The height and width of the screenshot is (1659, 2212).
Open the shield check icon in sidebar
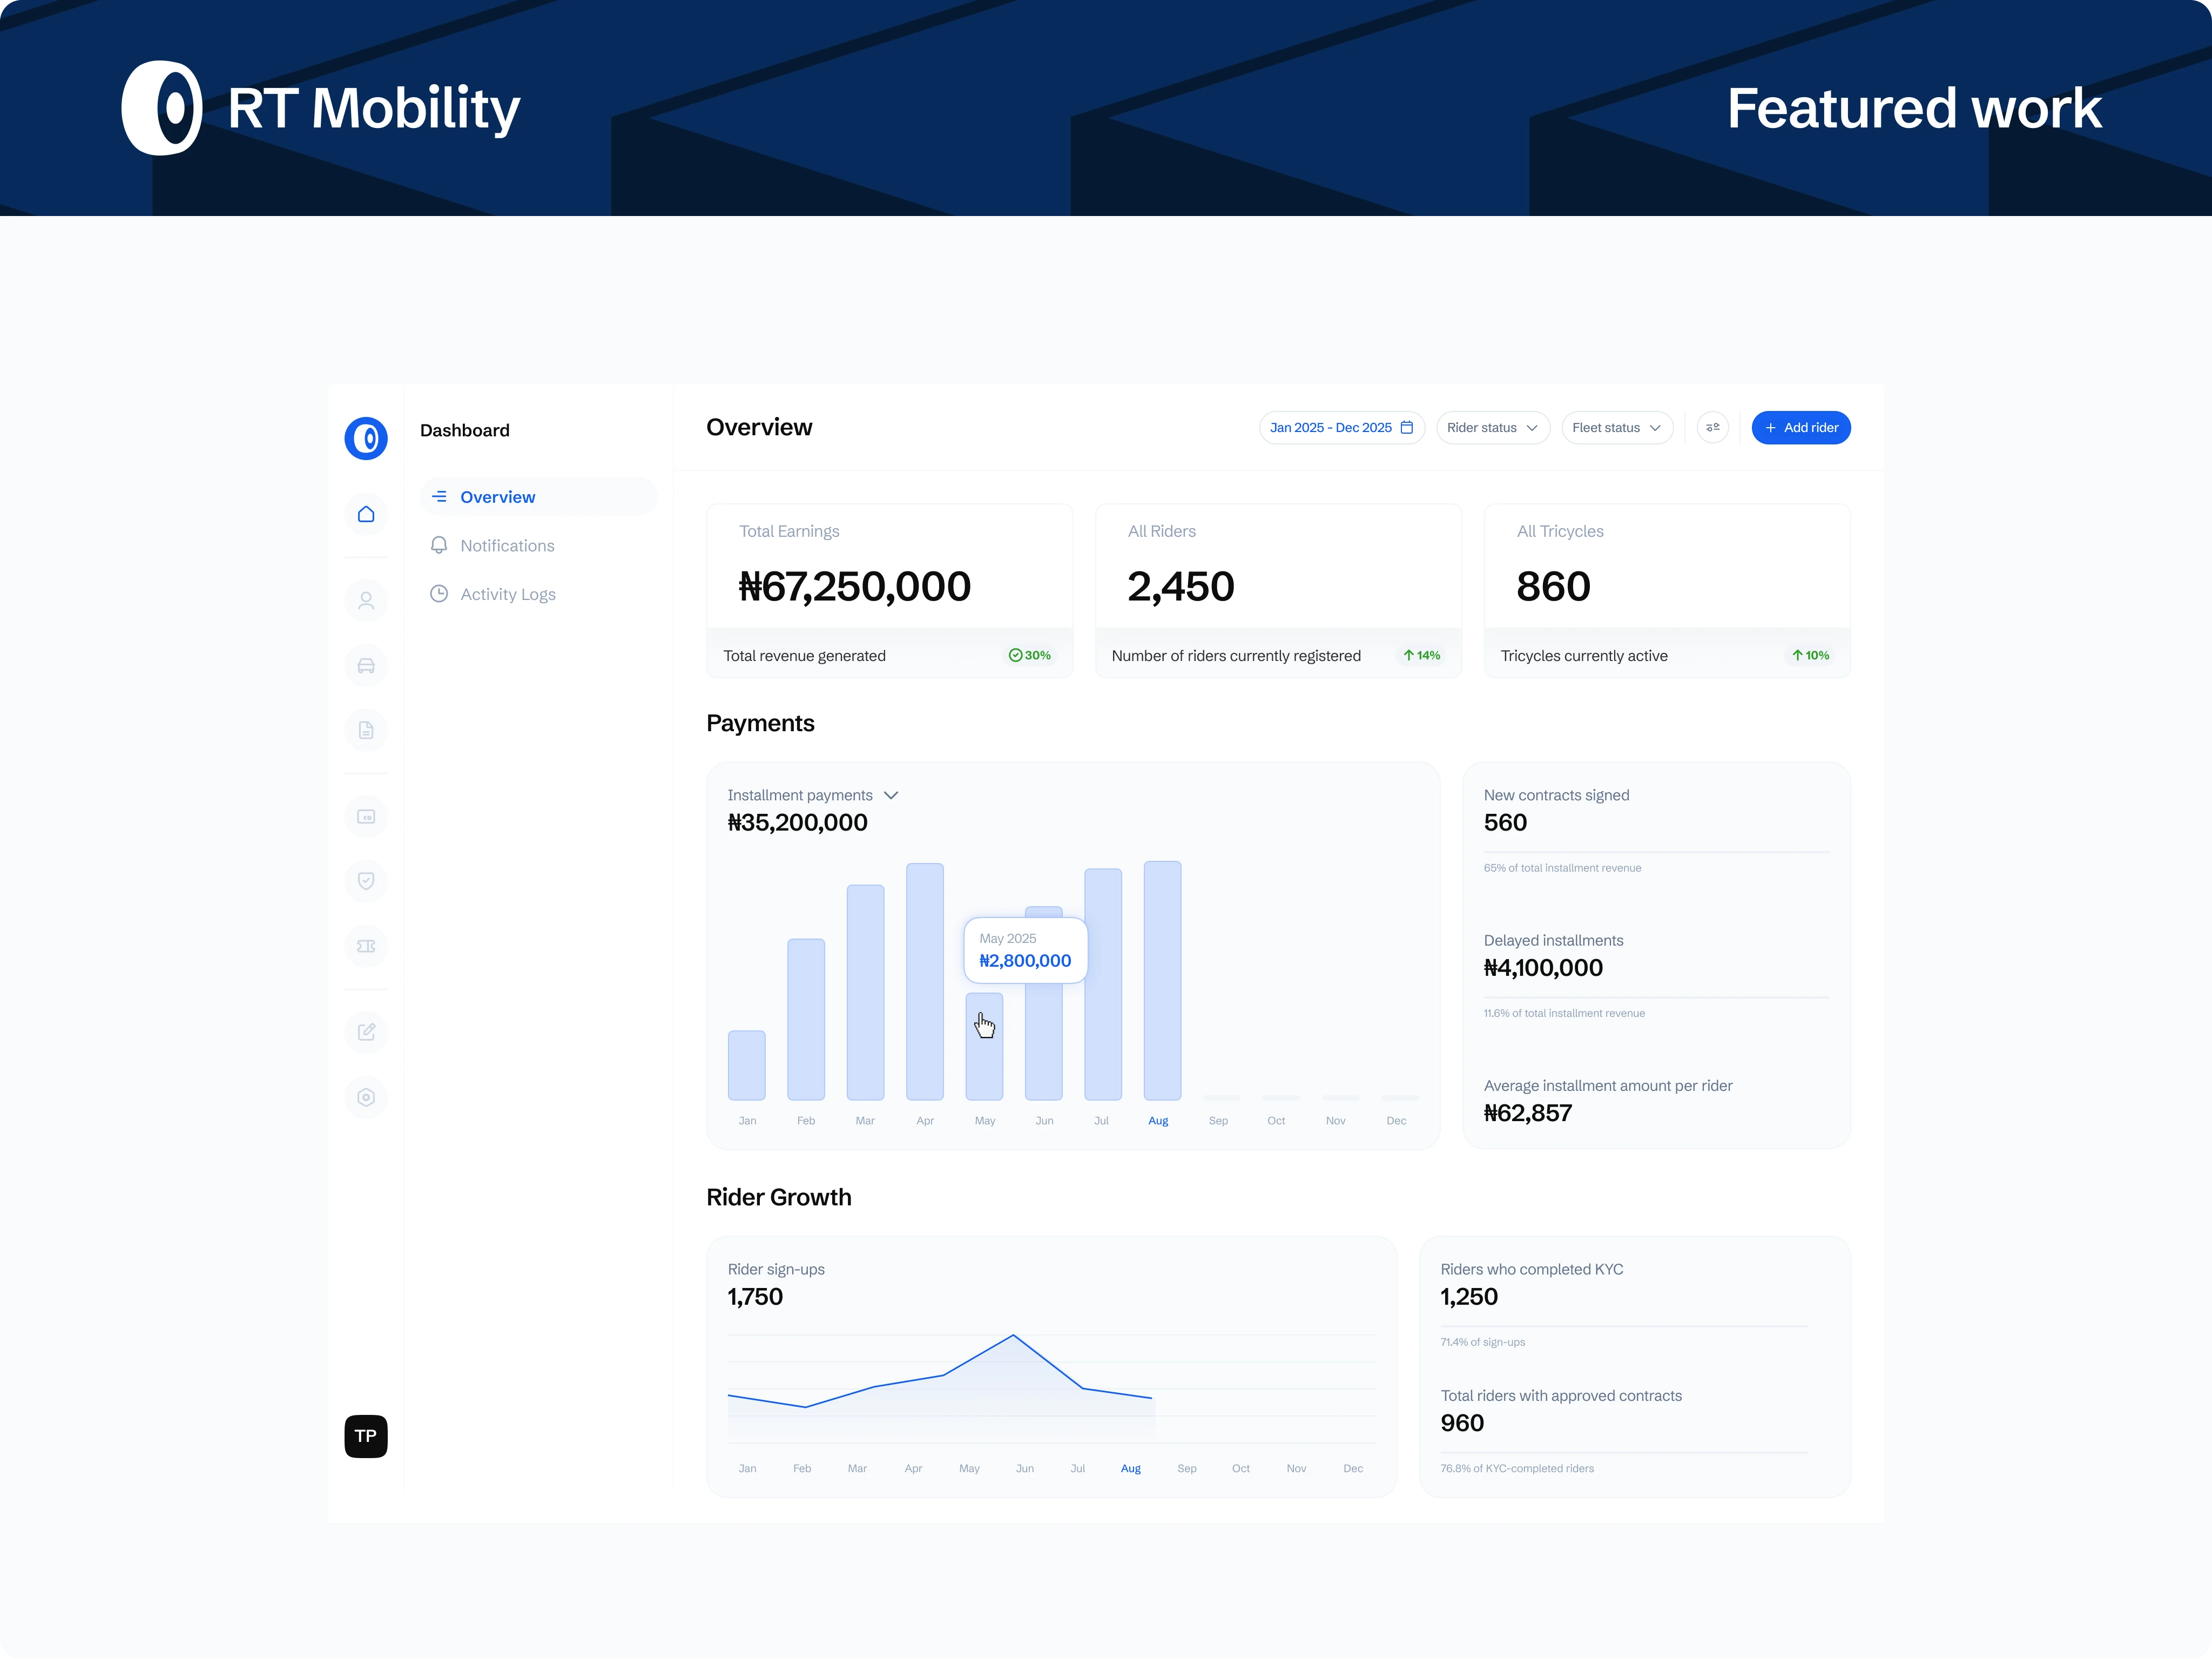(366, 881)
